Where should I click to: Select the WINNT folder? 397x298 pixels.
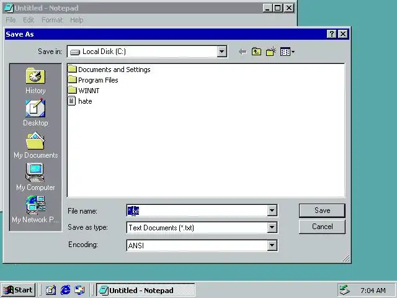84,91
